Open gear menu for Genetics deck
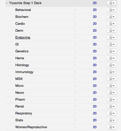 (112, 51)
